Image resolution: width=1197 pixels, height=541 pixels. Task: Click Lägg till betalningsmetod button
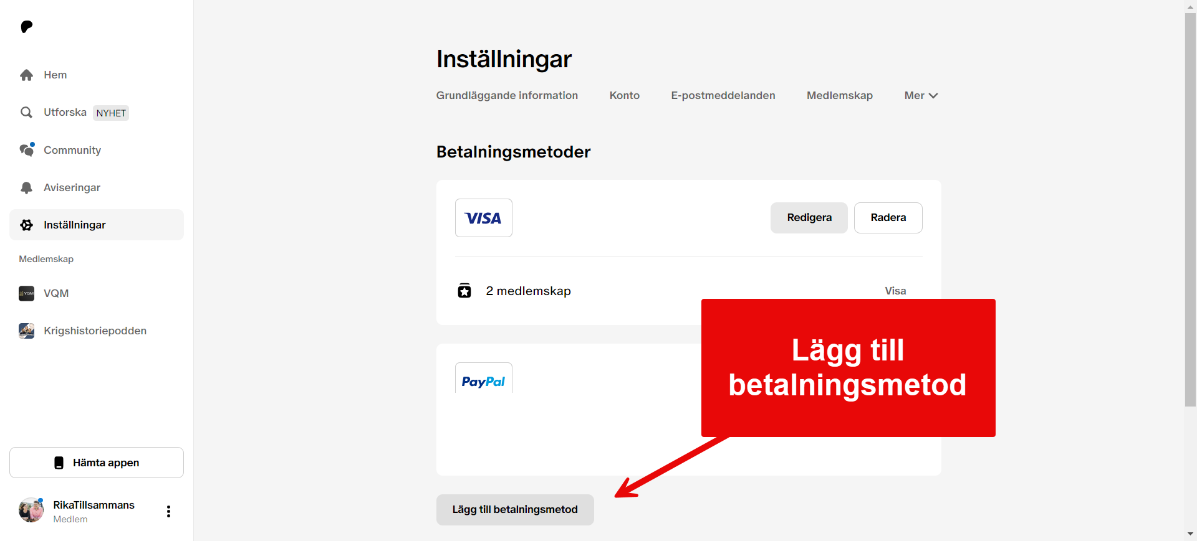pyautogui.click(x=515, y=510)
